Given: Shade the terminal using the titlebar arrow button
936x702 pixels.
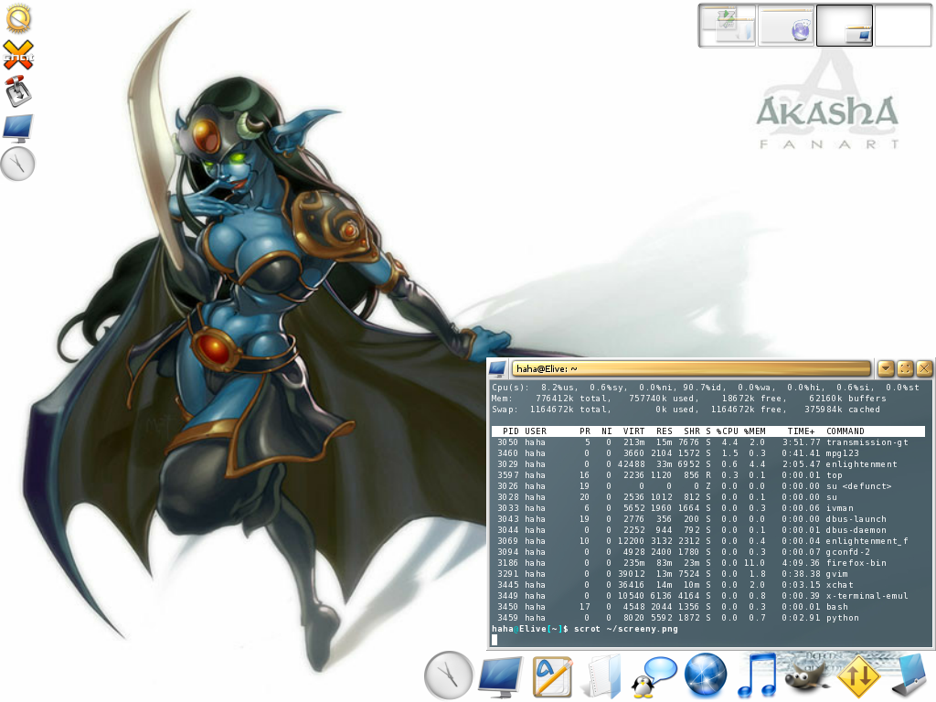Looking at the screenshot, I should (x=885, y=368).
